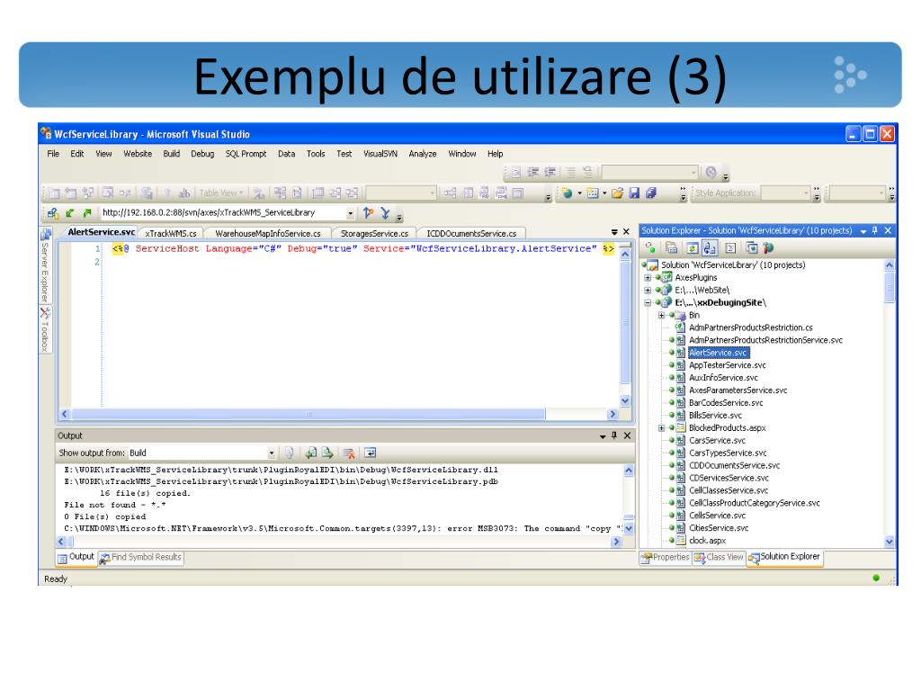Click first VisualSVN icon left of URL

53,213
